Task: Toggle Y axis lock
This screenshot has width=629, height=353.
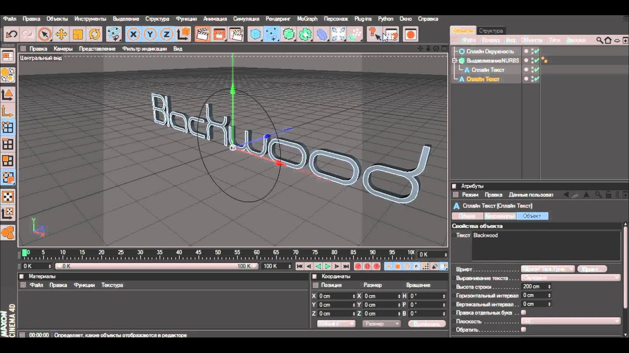Action: tap(150, 34)
